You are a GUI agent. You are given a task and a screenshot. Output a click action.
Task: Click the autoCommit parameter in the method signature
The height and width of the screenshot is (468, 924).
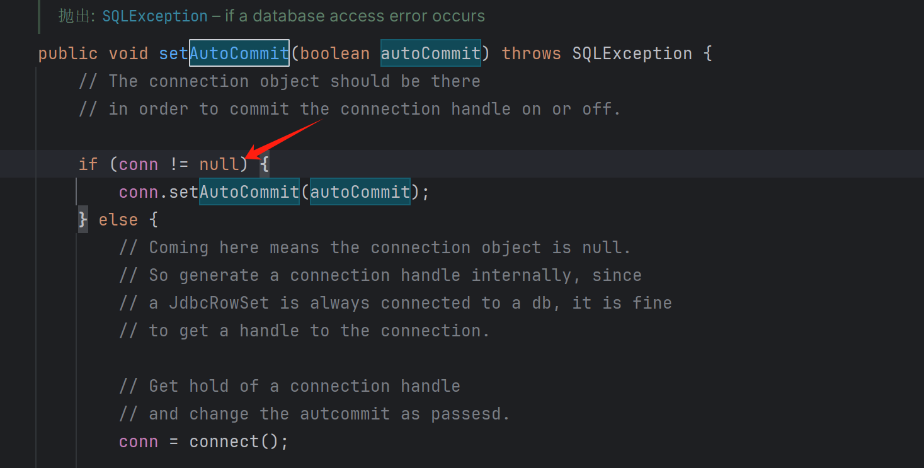(430, 54)
